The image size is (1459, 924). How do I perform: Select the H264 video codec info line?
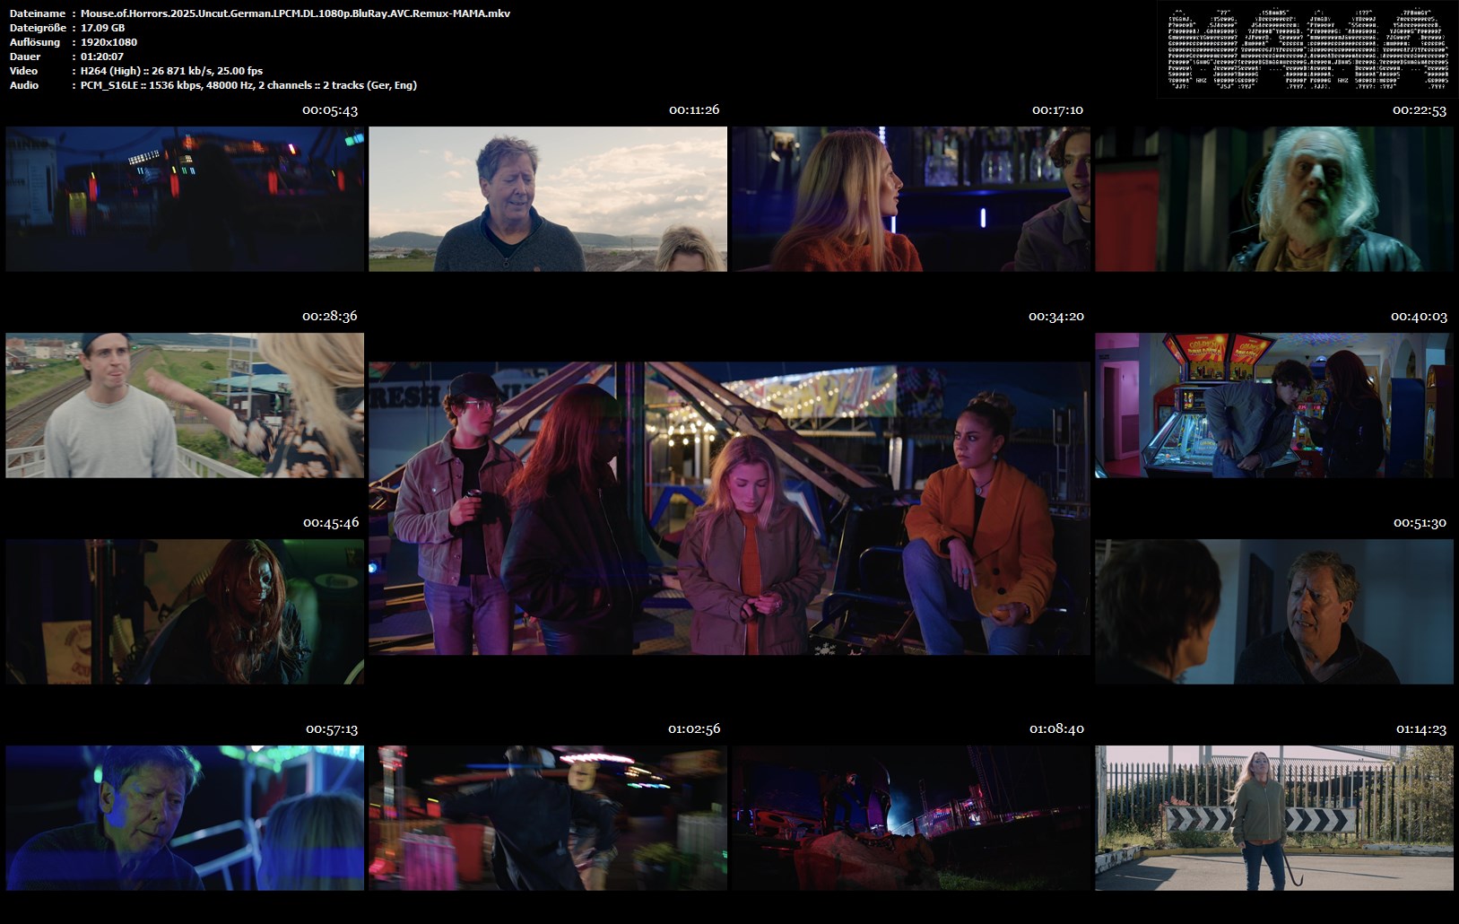click(171, 71)
